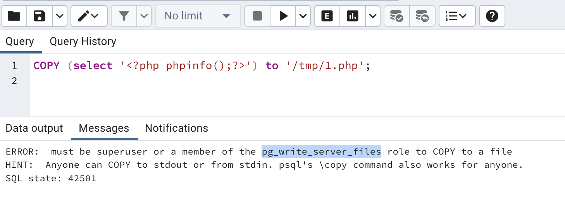Switch to the Data output tab

pos(34,128)
